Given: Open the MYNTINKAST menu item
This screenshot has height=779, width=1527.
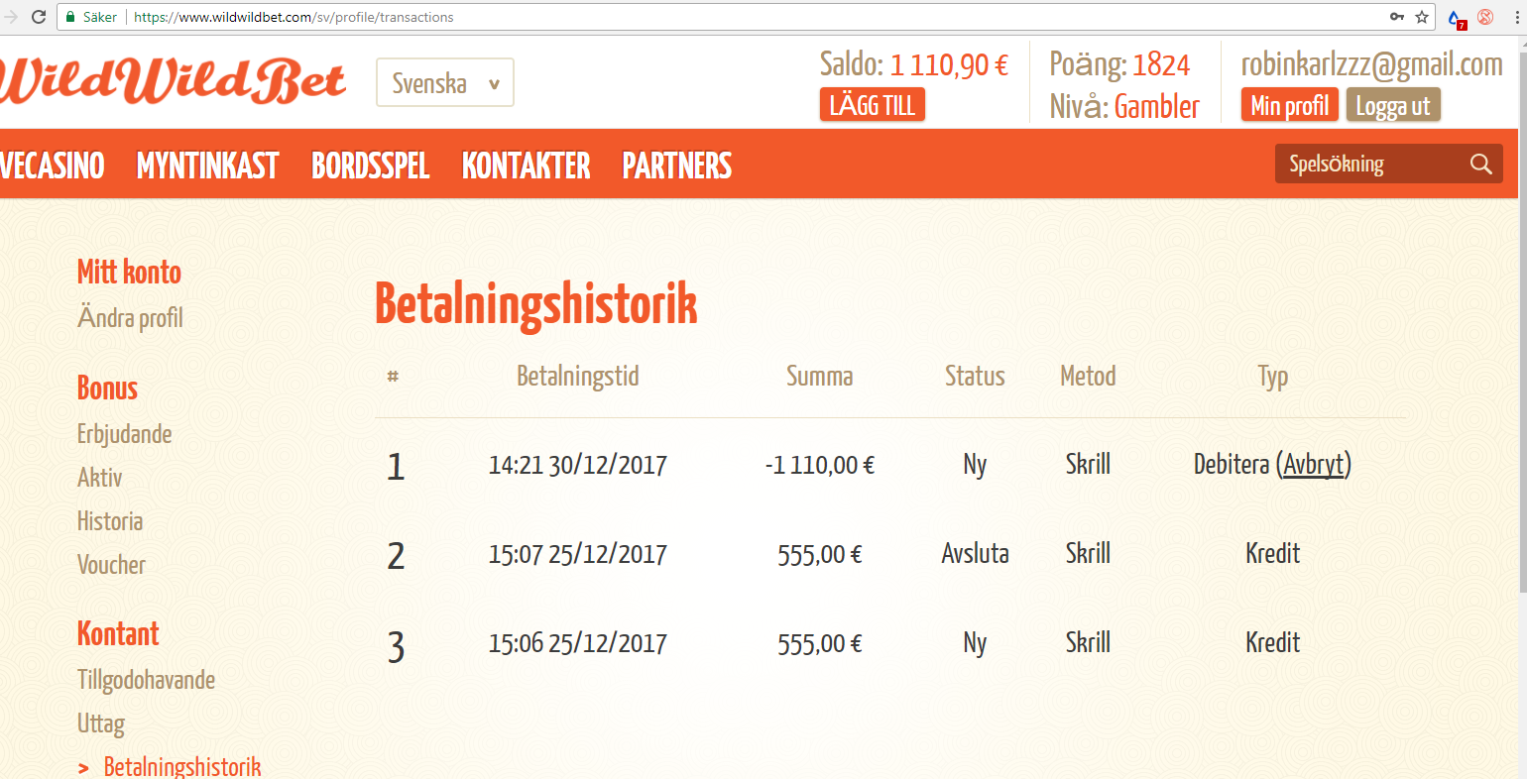Looking at the screenshot, I should [208, 166].
